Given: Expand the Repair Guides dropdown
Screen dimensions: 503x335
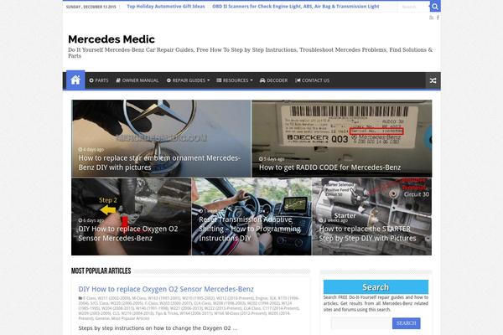Looking at the screenshot, I should tap(188, 80).
